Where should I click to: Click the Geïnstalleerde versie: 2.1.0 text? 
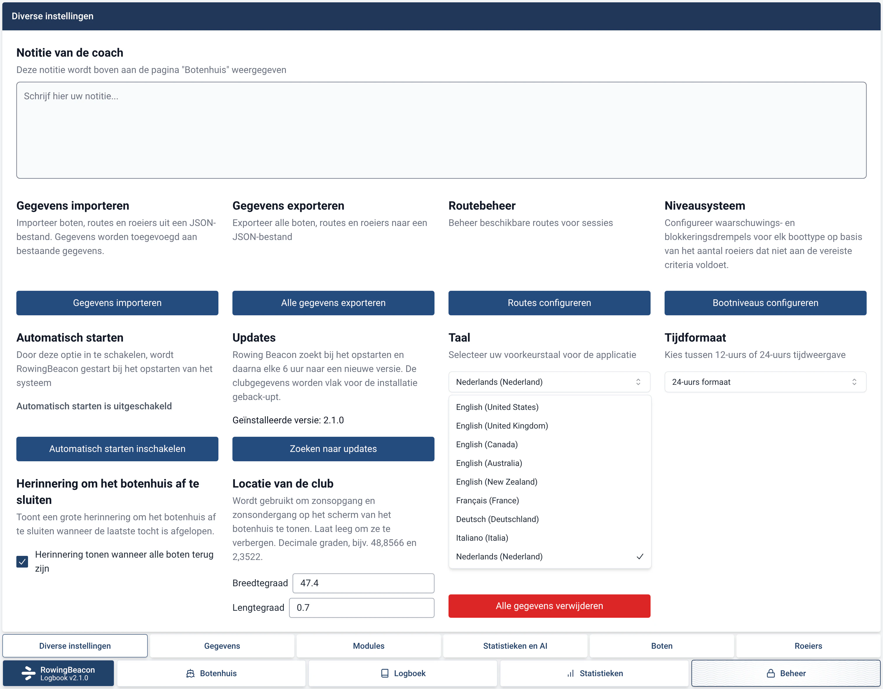[288, 420]
